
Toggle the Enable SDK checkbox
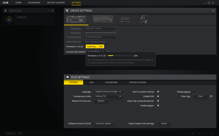tap(158, 96)
